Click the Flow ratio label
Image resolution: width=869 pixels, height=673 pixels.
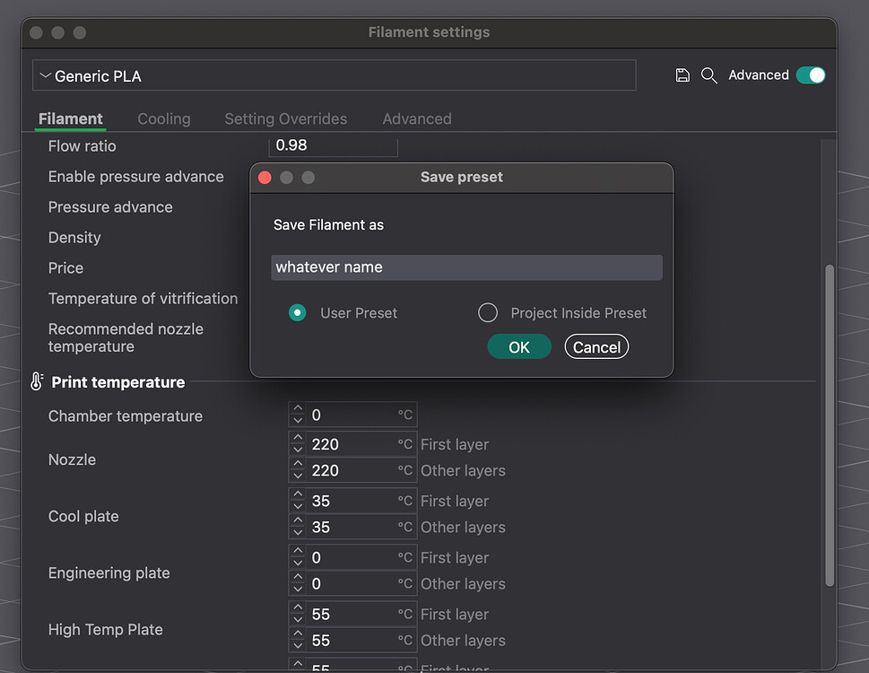point(82,145)
